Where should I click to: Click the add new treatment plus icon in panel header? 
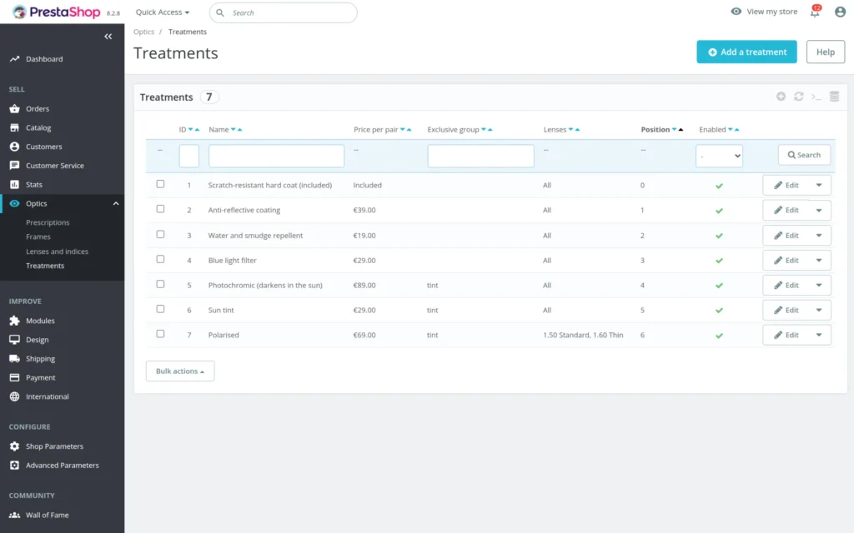click(781, 97)
